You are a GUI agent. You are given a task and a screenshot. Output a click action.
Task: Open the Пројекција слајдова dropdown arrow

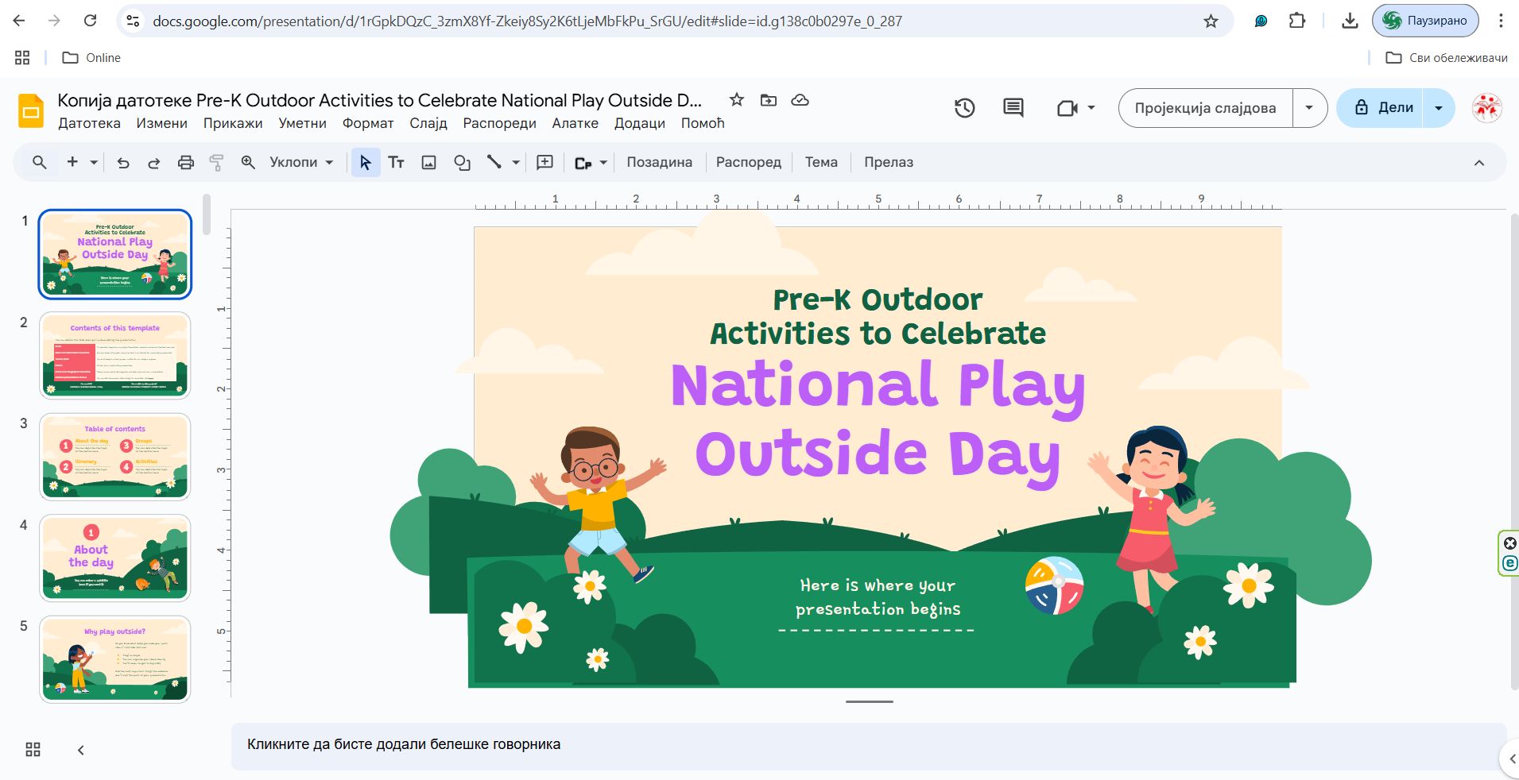point(1309,108)
